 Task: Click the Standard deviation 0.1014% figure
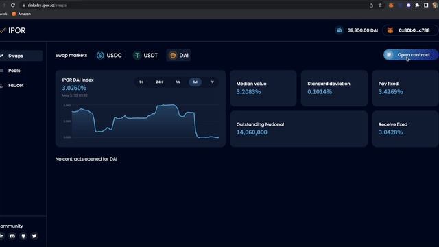coord(320,92)
